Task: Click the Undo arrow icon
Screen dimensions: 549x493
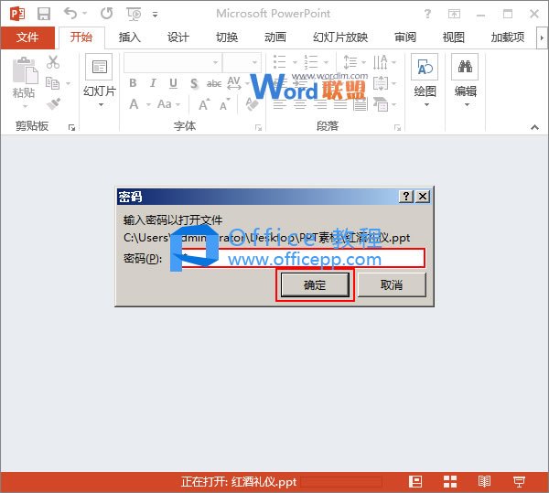Action: pos(71,14)
